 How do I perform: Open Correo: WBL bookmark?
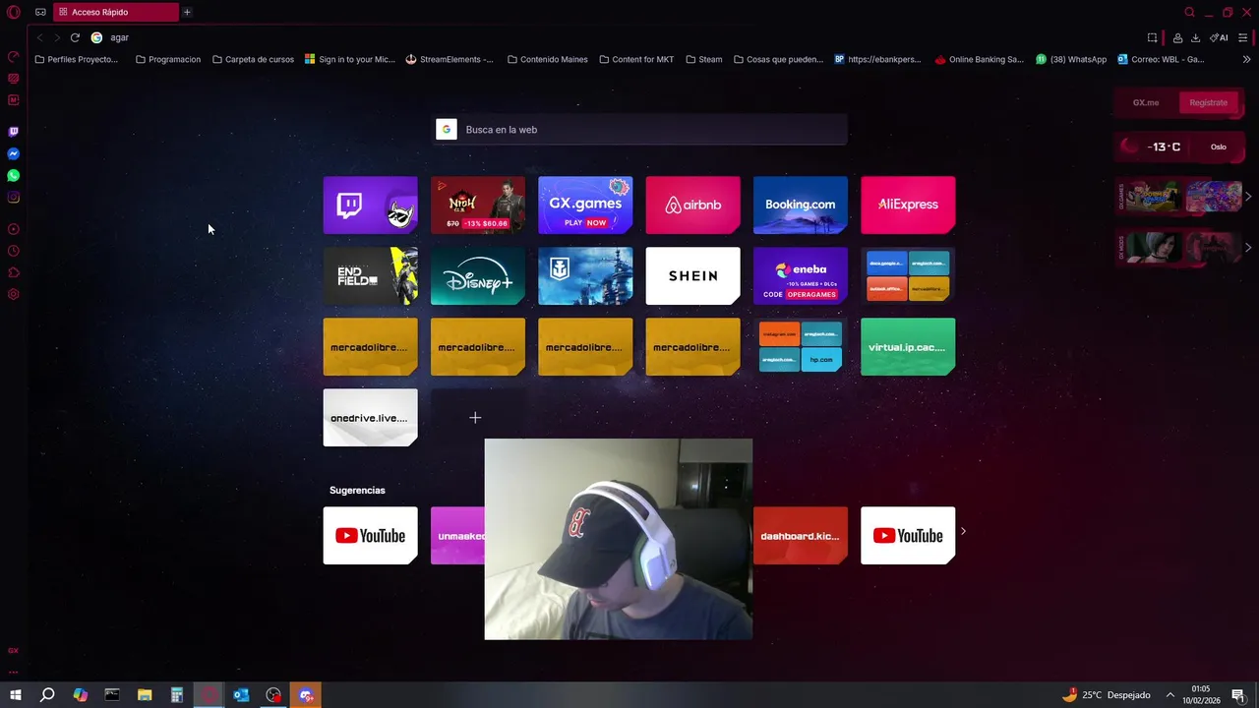pyautogui.click(x=1161, y=59)
